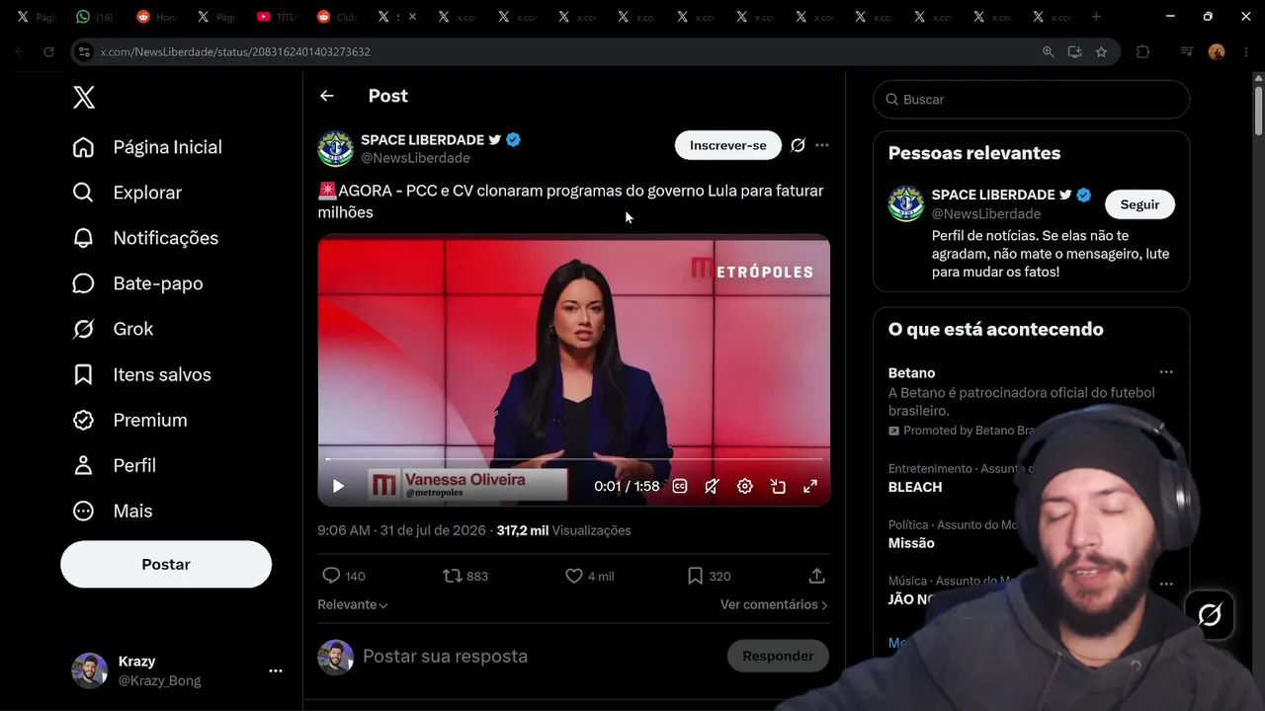Open the Missão trending topic
This screenshot has width=1265, height=711.
click(x=911, y=543)
